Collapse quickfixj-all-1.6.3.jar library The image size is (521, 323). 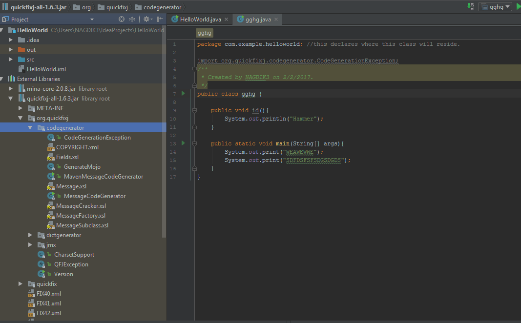point(11,99)
